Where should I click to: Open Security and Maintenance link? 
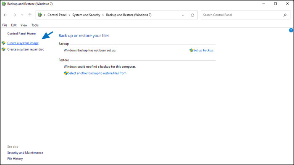25,153
